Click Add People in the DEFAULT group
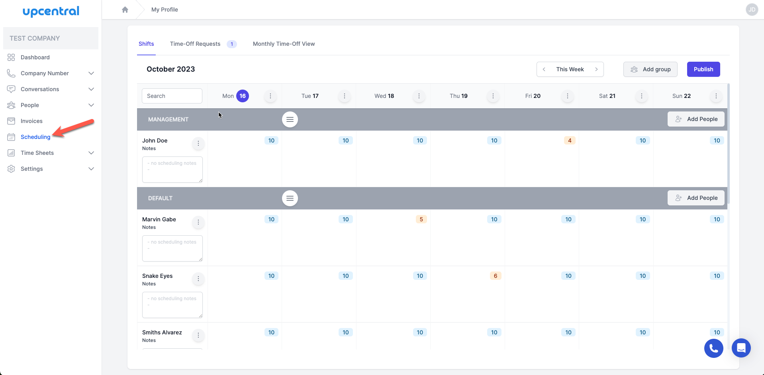The image size is (764, 375). (695, 198)
